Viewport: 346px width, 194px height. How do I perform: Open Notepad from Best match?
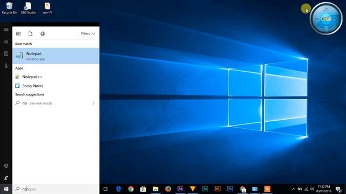(56, 56)
